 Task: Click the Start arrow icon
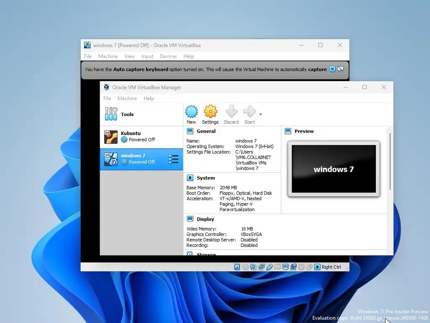click(x=249, y=111)
